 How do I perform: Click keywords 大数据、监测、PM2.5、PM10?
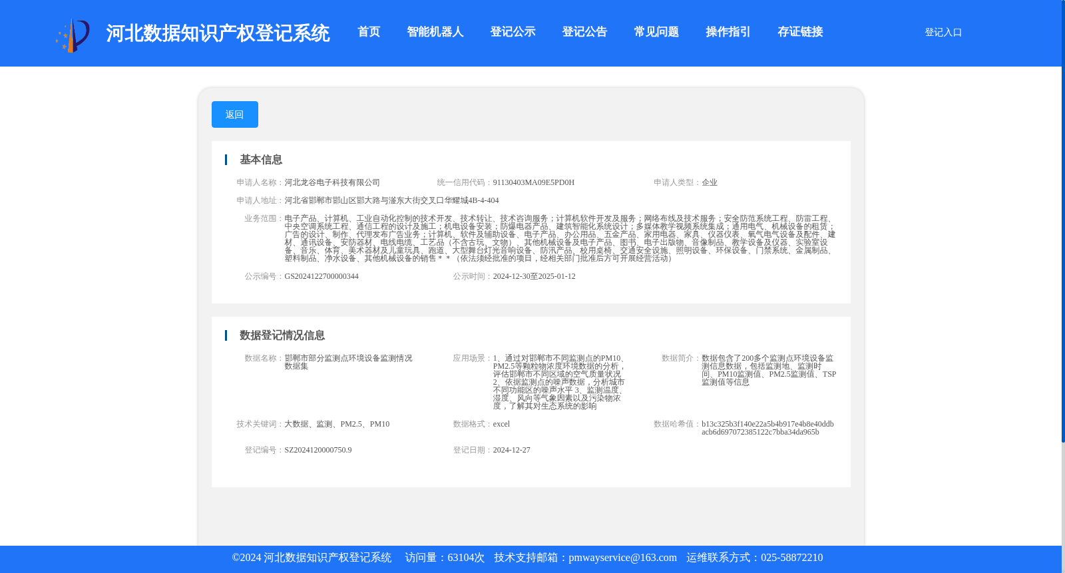coord(337,424)
